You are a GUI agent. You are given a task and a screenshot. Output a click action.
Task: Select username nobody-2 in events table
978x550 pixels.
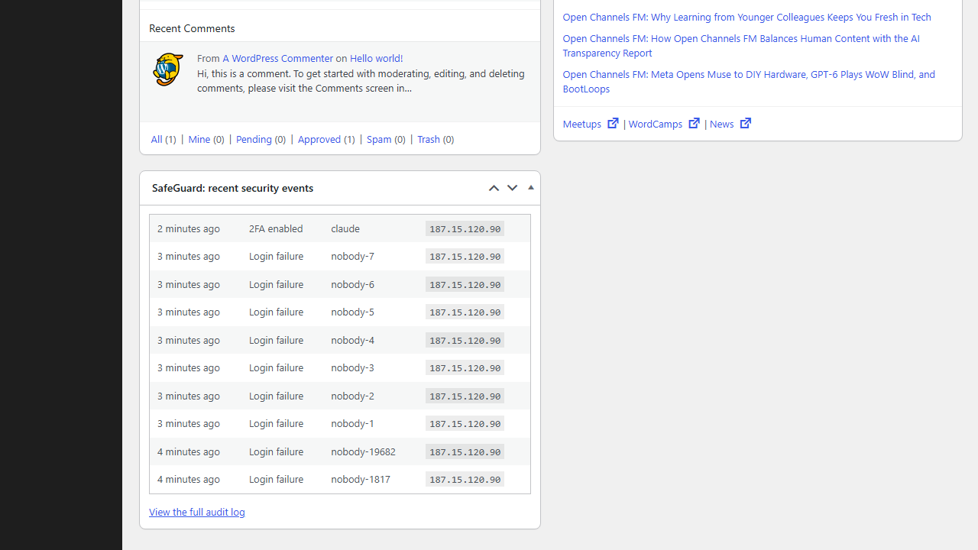click(x=353, y=396)
